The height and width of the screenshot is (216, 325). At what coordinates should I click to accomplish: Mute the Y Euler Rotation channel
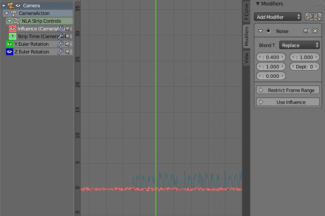click(x=69, y=44)
